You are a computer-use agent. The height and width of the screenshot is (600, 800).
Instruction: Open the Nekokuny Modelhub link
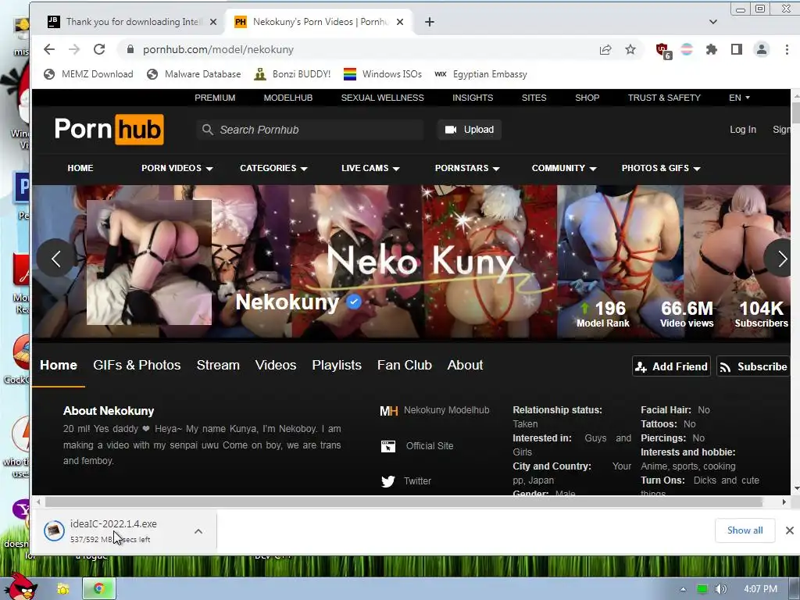coord(434,410)
